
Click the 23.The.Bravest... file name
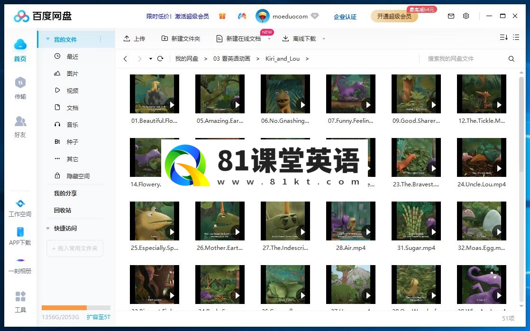tap(416, 184)
